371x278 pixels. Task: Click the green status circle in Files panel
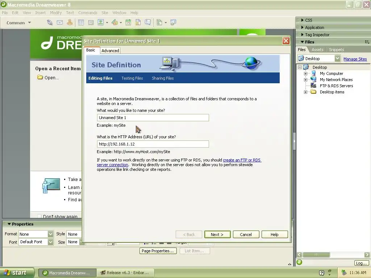pyautogui.click(x=299, y=262)
